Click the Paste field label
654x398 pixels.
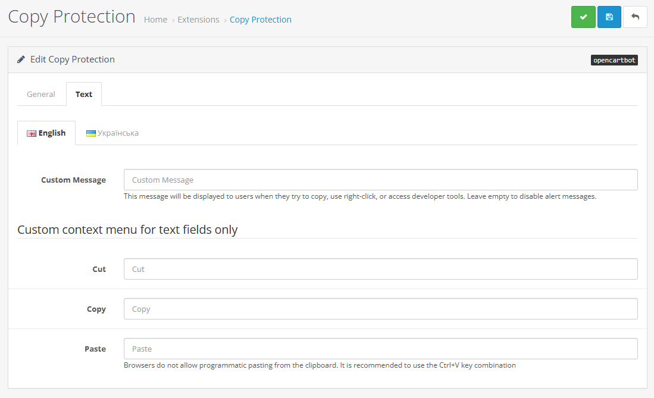(95, 349)
